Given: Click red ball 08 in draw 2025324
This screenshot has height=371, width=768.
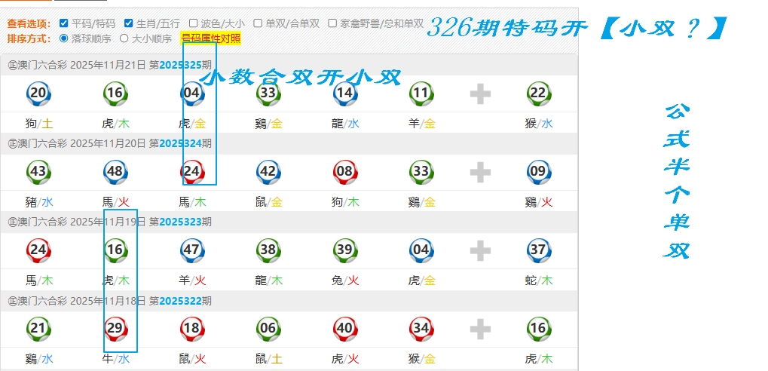Looking at the screenshot, I should click(x=344, y=172).
